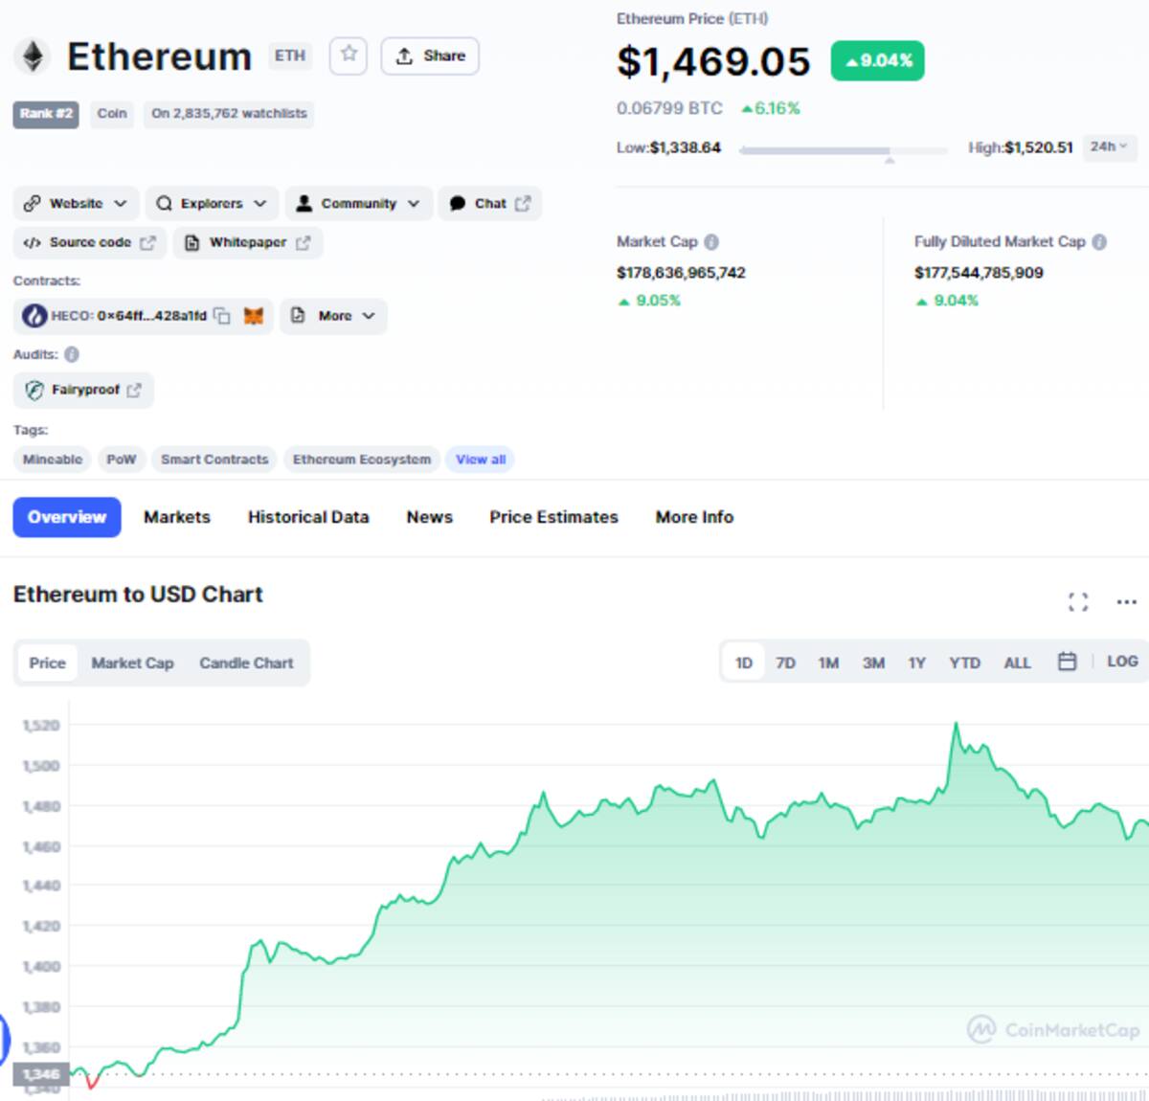The height and width of the screenshot is (1101, 1149).
Task: Expand the More contracts dropdown
Action: (333, 315)
